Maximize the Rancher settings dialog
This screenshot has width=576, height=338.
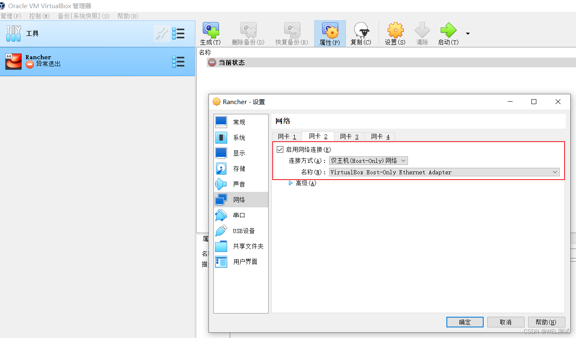534,102
